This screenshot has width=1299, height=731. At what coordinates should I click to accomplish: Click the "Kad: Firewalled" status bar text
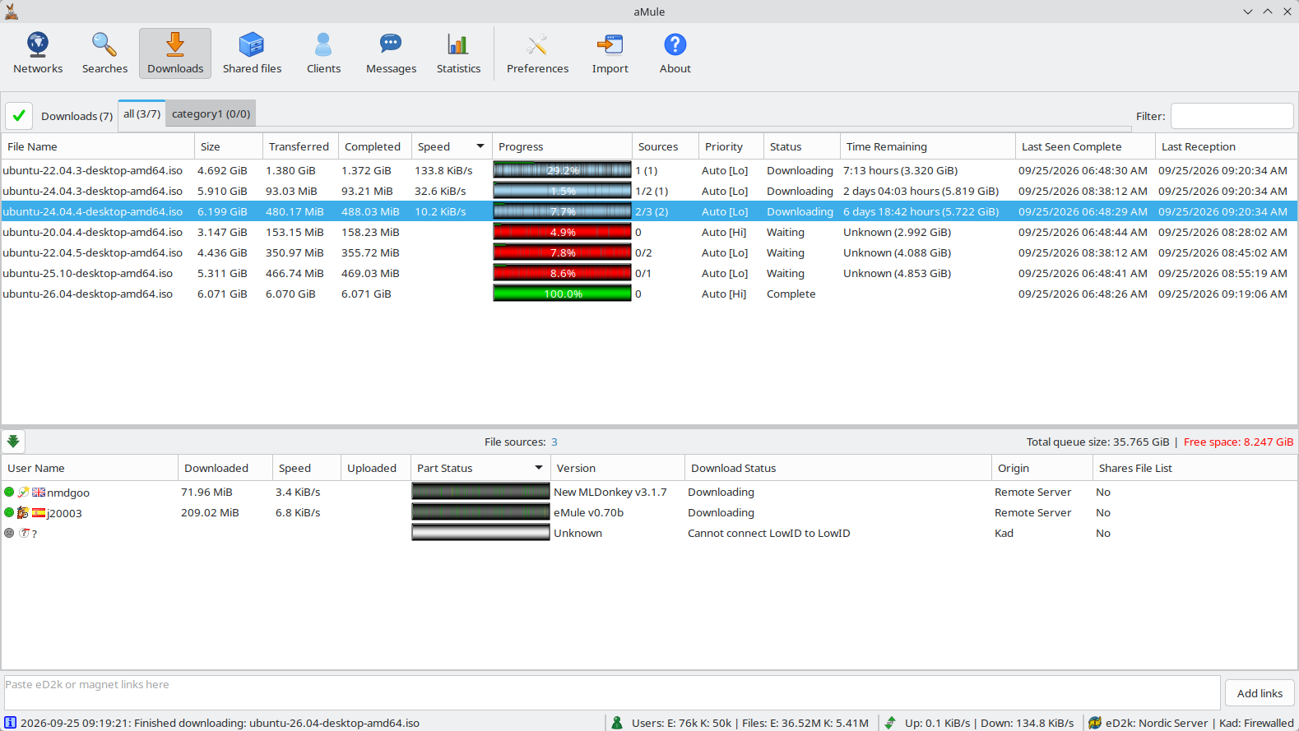click(1256, 723)
